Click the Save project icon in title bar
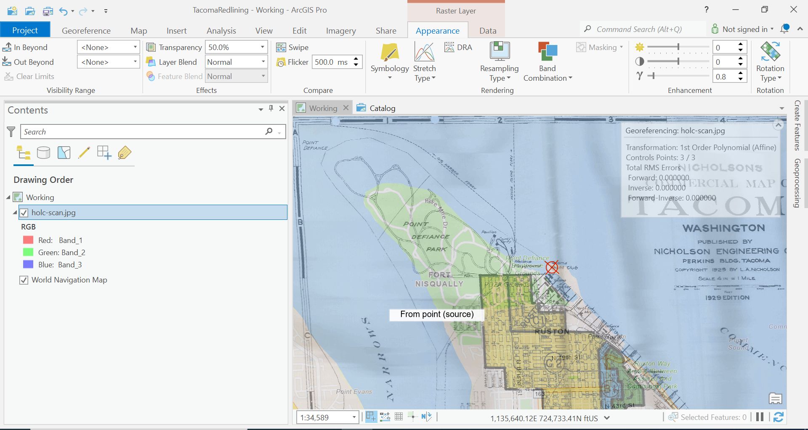The width and height of the screenshot is (808, 430). (48, 11)
